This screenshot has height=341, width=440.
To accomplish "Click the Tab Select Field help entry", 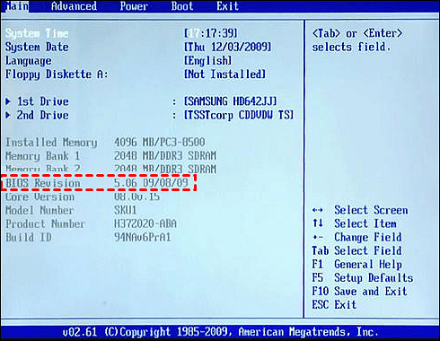I will point(356,250).
